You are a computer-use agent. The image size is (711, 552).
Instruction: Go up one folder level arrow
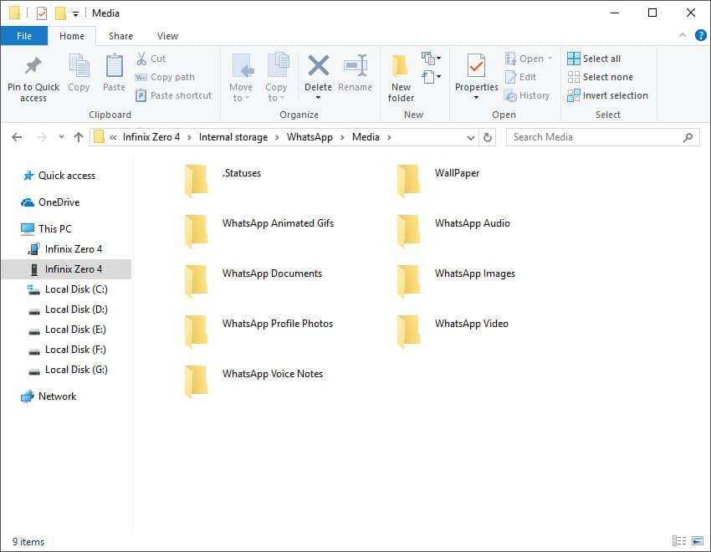click(79, 137)
